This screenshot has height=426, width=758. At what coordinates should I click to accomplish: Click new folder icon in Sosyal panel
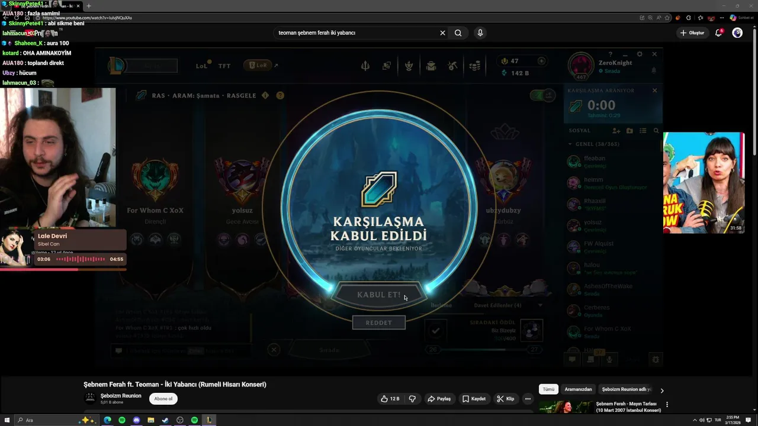[x=629, y=131]
